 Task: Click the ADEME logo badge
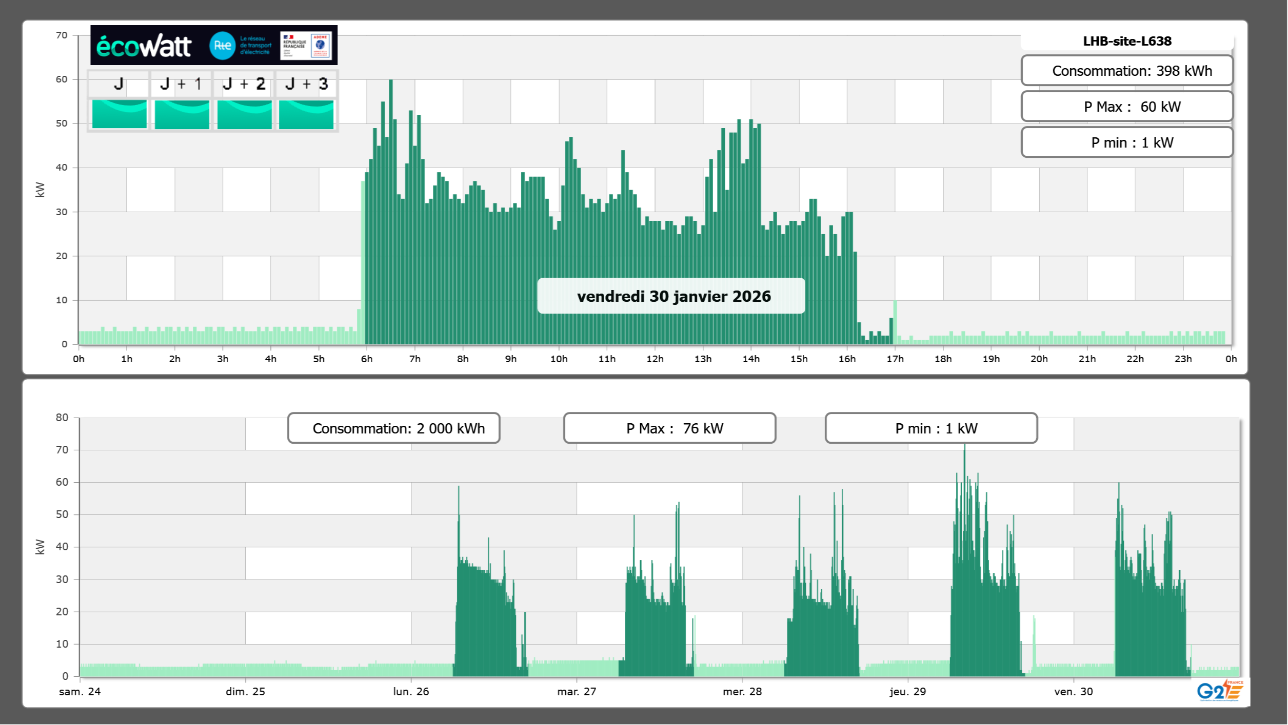point(321,46)
